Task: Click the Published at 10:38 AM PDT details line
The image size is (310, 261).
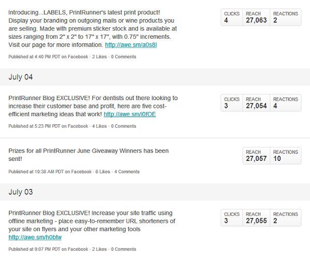Action: click(74, 172)
